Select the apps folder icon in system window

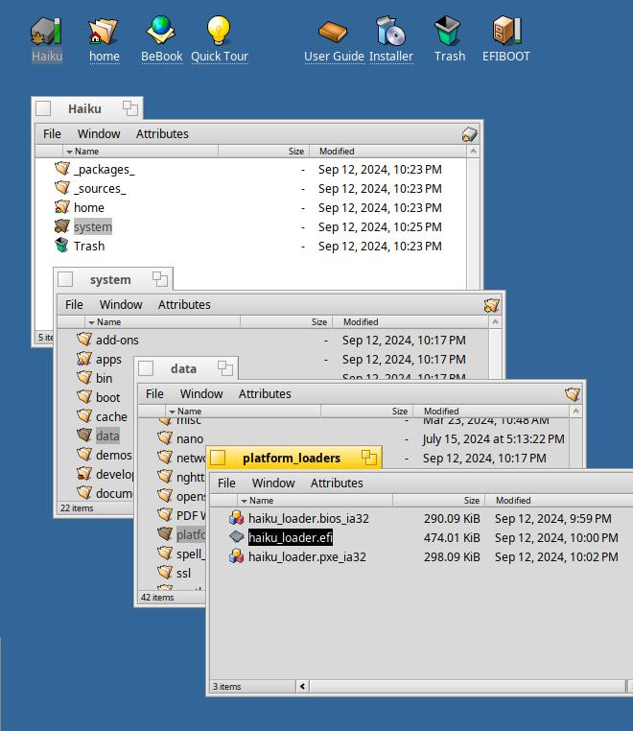point(83,359)
